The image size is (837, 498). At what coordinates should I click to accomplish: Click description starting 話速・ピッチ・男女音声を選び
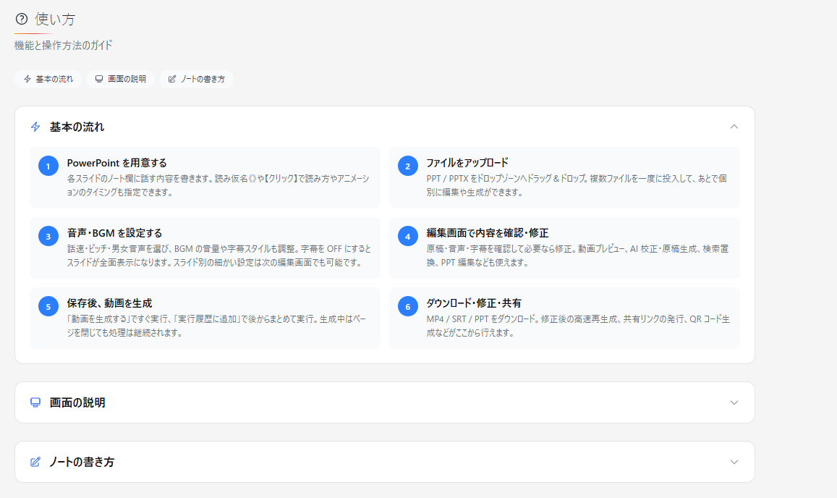(219, 256)
